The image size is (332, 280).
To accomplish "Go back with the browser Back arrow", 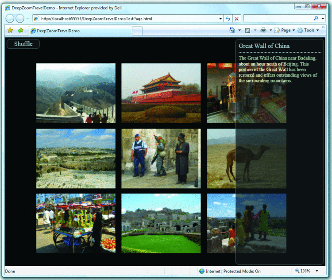I will tap(10, 19).
